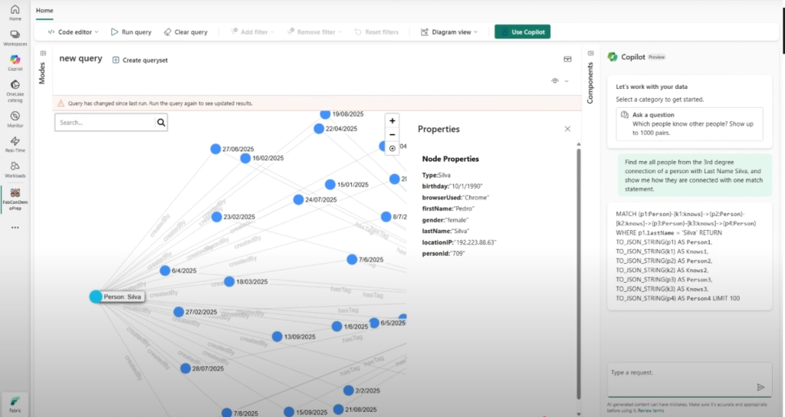Viewport: 785px width, 417px height.
Task: Click the search magnifier icon in graph
Action: click(x=161, y=122)
